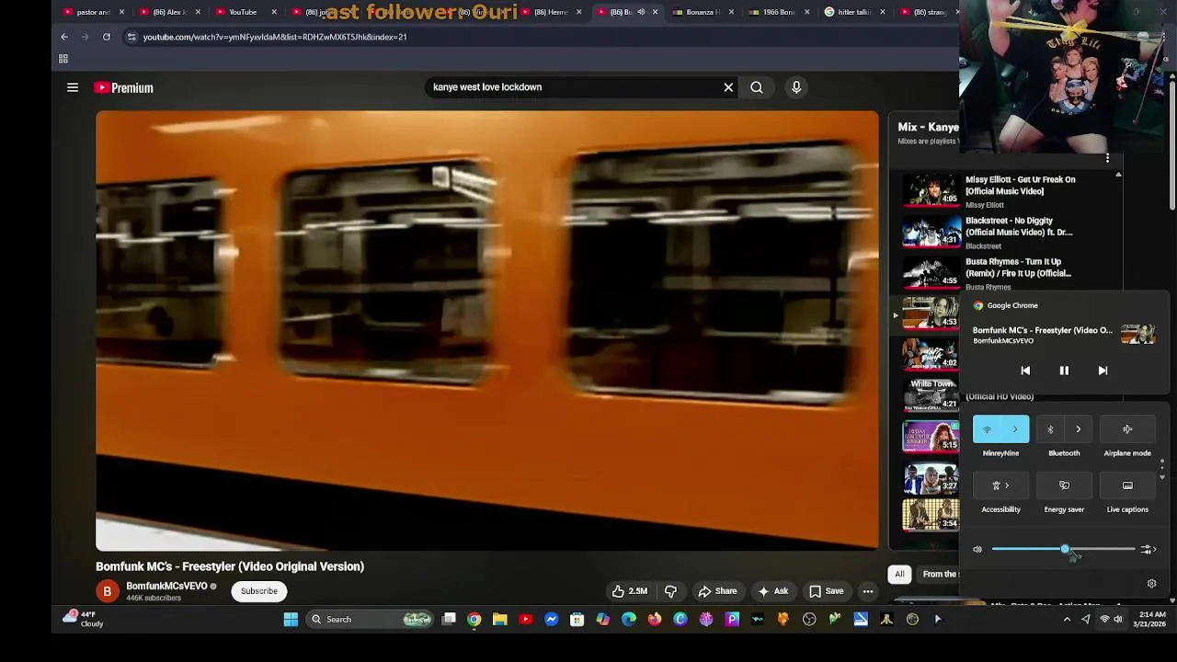
Task: Switch to the "(86) Alex" browser tab
Action: (169, 12)
